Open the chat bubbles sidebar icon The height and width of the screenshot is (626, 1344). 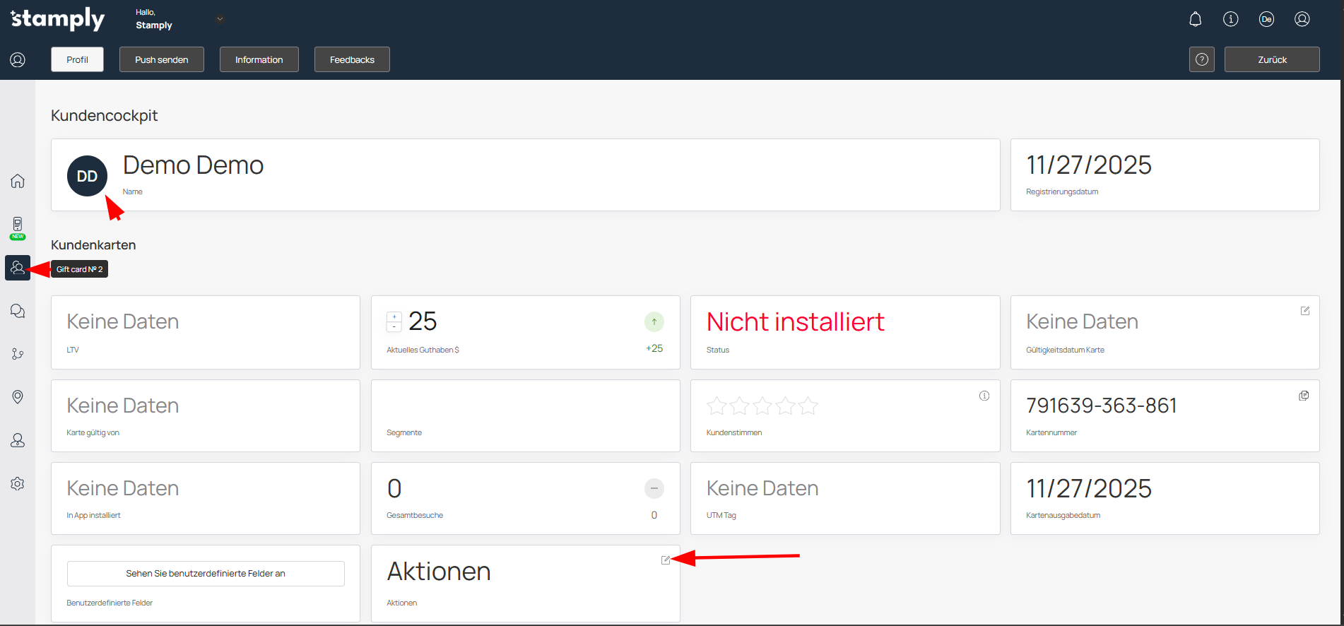click(18, 311)
